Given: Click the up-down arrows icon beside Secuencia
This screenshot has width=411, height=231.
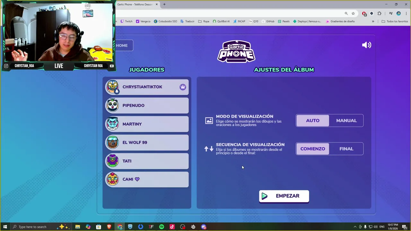Looking at the screenshot, I should click(x=209, y=149).
